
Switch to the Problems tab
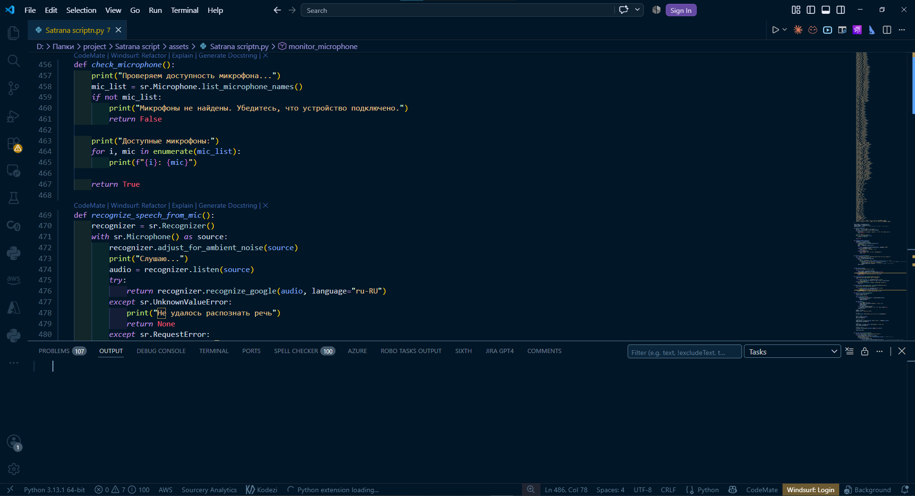pos(62,351)
